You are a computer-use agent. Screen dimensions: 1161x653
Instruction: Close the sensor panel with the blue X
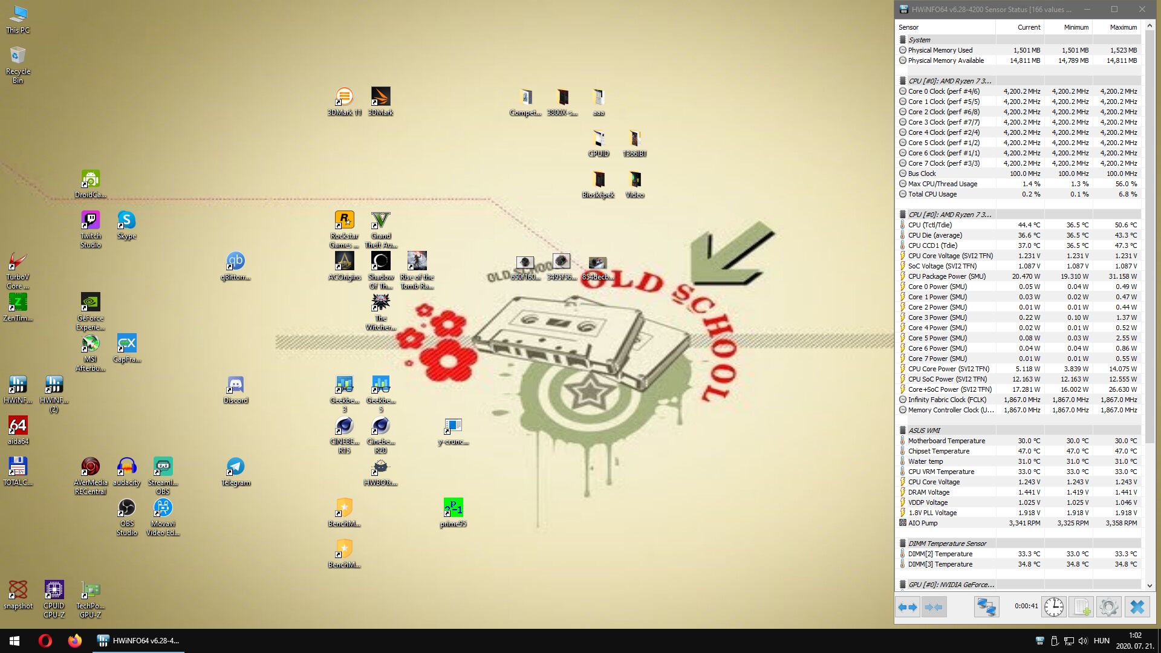[x=1137, y=606]
